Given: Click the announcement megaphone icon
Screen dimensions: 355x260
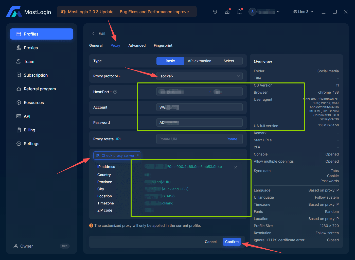Looking at the screenshot, I should point(63,12).
